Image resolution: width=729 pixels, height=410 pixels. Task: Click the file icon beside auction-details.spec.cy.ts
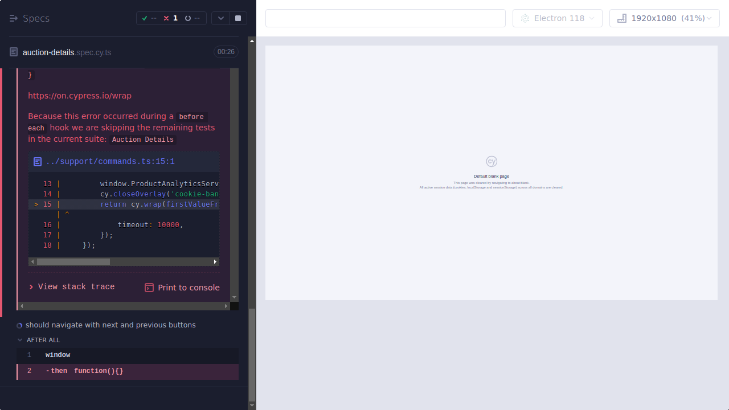coord(13,51)
